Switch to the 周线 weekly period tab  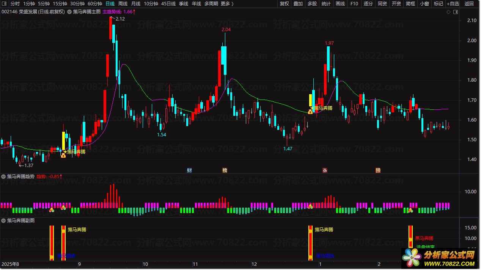pyautogui.click(x=123, y=4)
